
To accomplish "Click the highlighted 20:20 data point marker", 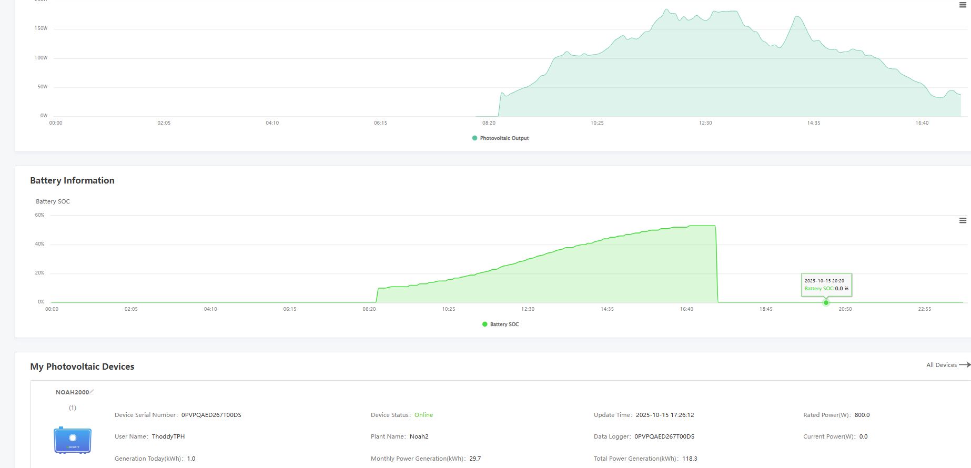I will pyautogui.click(x=826, y=302).
